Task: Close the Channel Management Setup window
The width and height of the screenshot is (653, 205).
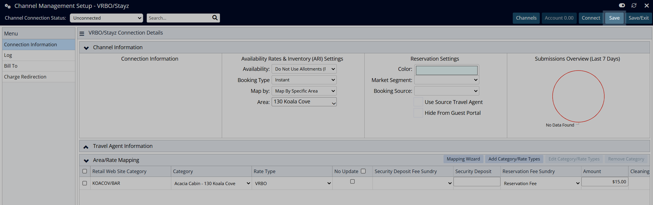Action: [x=647, y=6]
